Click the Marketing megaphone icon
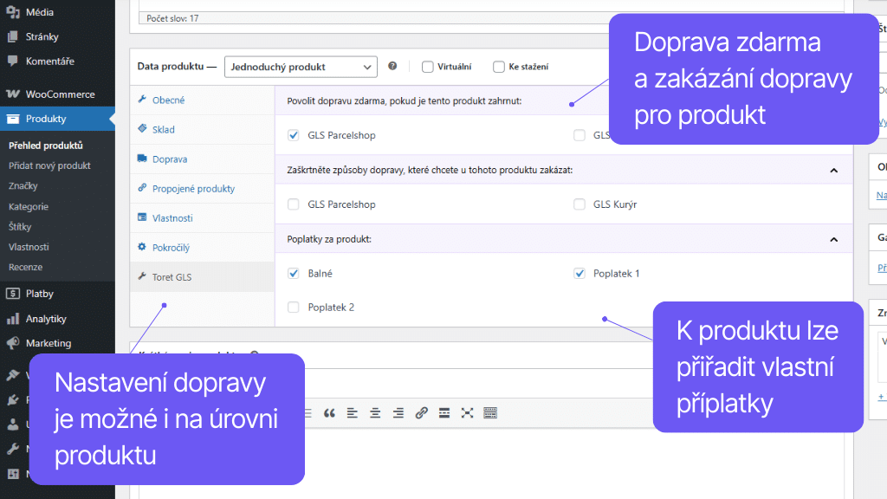This screenshot has height=499, width=887. coord(15,342)
